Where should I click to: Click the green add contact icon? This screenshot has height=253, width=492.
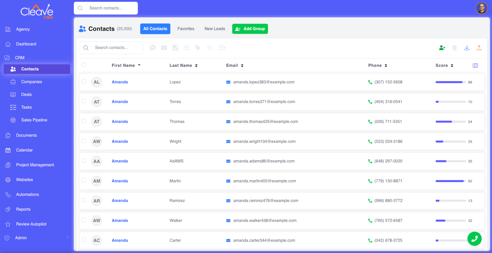tap(442, 48)
